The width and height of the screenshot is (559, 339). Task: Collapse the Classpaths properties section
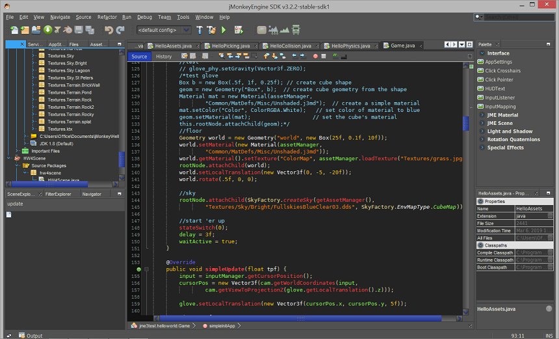480,245
